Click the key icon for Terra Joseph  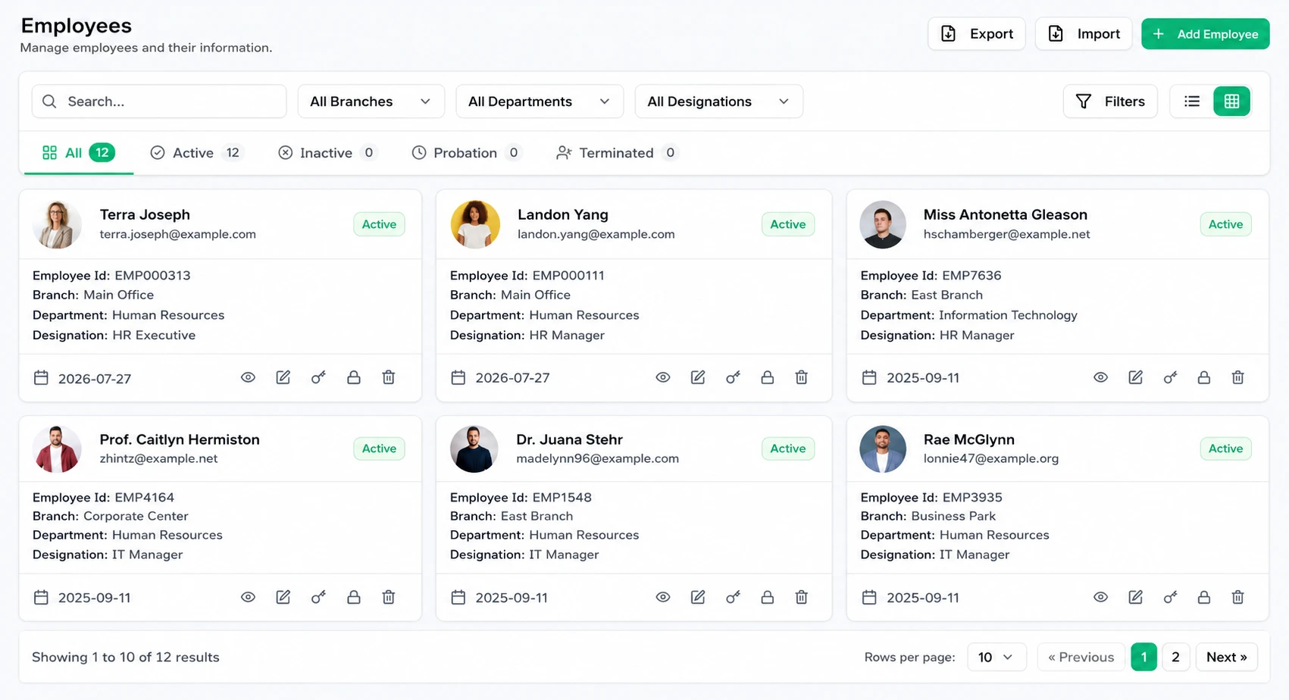pyautogui.click(x=318, y=377)
